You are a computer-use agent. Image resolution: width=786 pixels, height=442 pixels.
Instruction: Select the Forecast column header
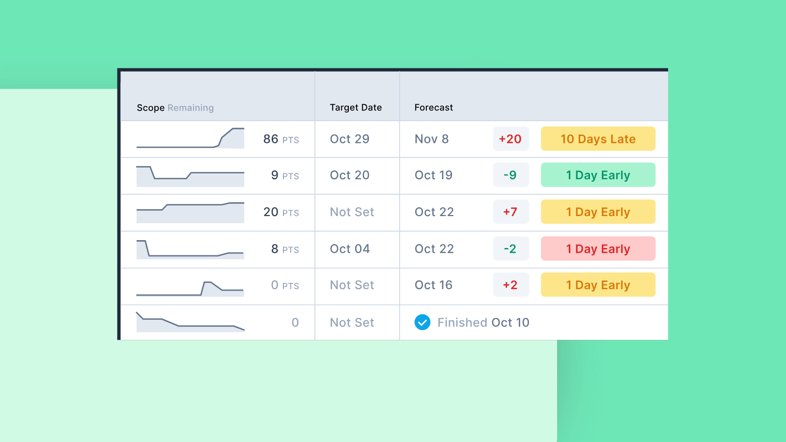pyautogui.click(x=433, y=108)
